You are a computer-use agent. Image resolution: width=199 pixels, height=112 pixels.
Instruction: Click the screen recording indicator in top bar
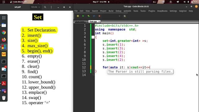pyautogui.click(x=164, y=2)
